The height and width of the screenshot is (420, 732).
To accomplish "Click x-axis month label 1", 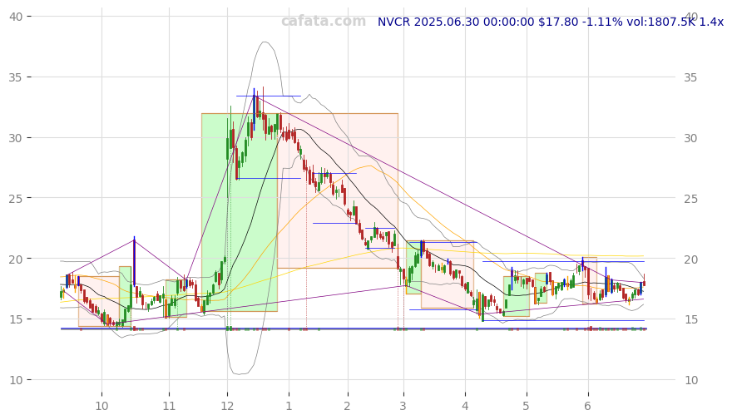I will click(x=289, y=406).
